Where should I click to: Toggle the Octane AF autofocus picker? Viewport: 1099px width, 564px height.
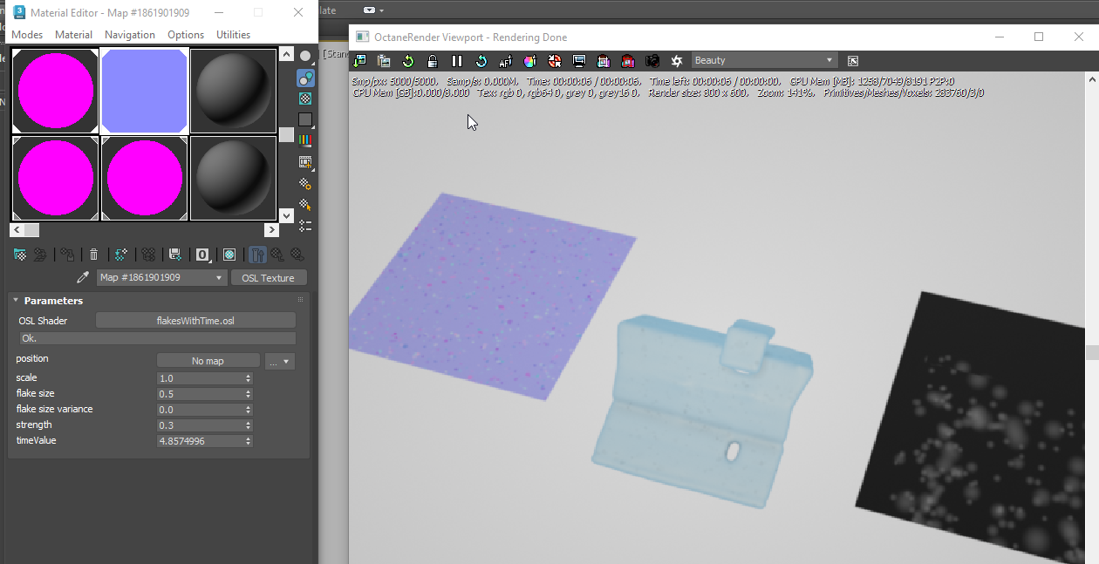coord(506,61)
